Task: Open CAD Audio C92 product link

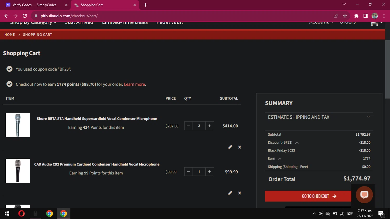Action: pos(97,164)
